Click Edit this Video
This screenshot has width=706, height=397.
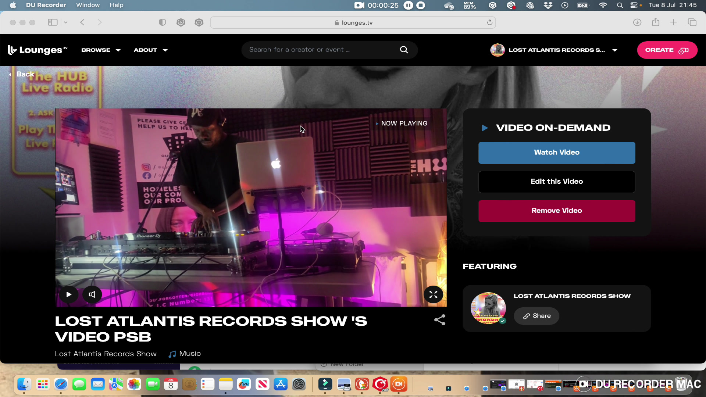click(x=557, y=182)
